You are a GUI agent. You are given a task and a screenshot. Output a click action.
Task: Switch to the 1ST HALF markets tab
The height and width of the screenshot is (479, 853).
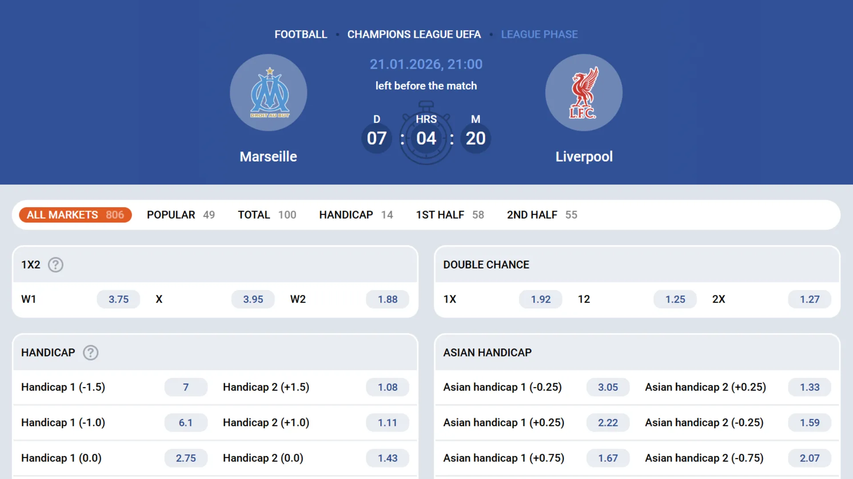(450, 215)
